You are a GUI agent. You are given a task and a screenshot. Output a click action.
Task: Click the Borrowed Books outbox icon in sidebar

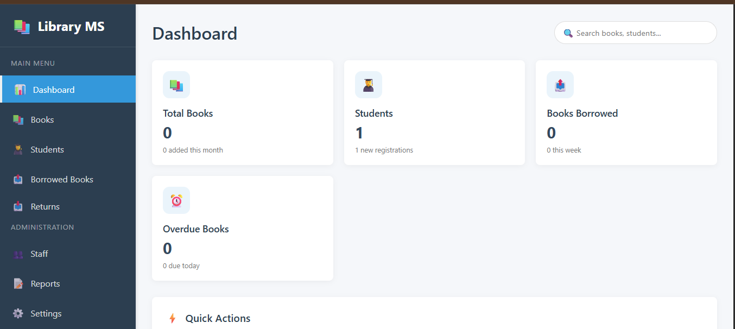click(18, 180)
